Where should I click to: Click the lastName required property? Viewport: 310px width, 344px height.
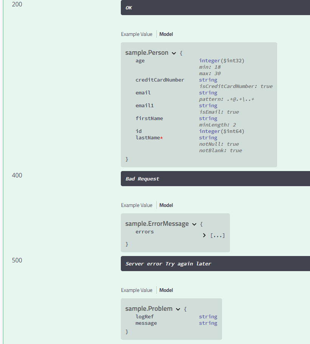148,138
